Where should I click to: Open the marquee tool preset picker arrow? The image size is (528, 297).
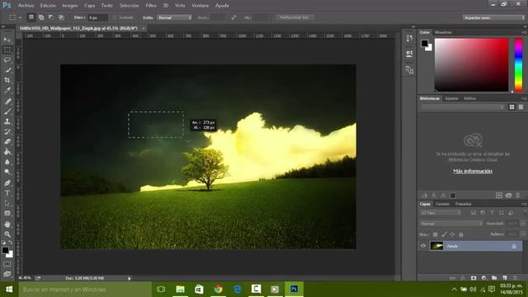click(20, 17)
